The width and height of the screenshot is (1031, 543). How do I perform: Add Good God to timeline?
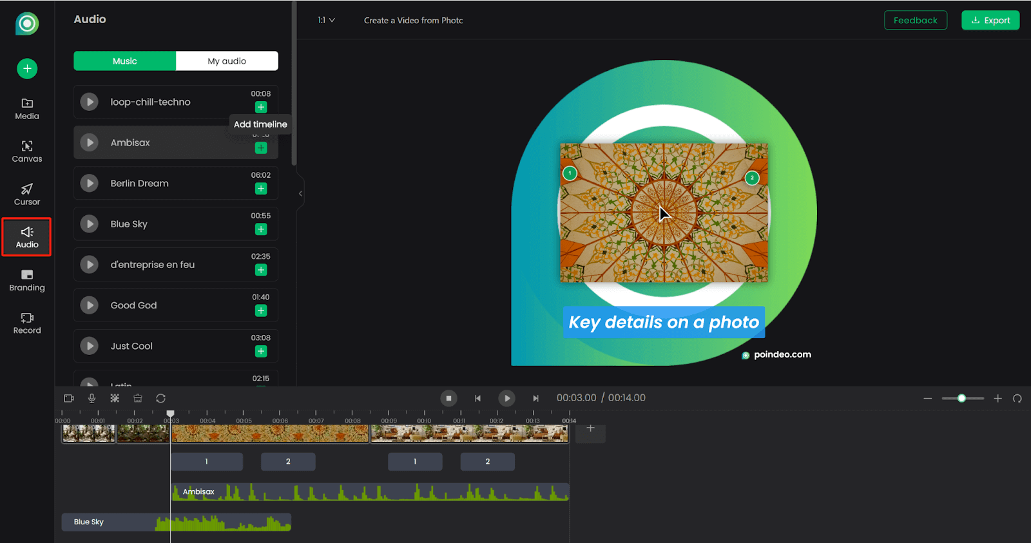click(261, 310)
